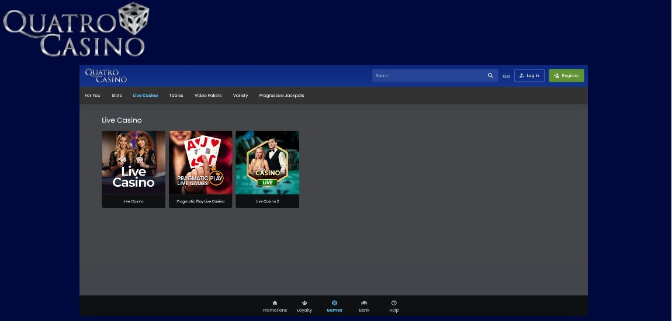Switch to the For You tab
The image size is (672, 321).
(92, 95)
